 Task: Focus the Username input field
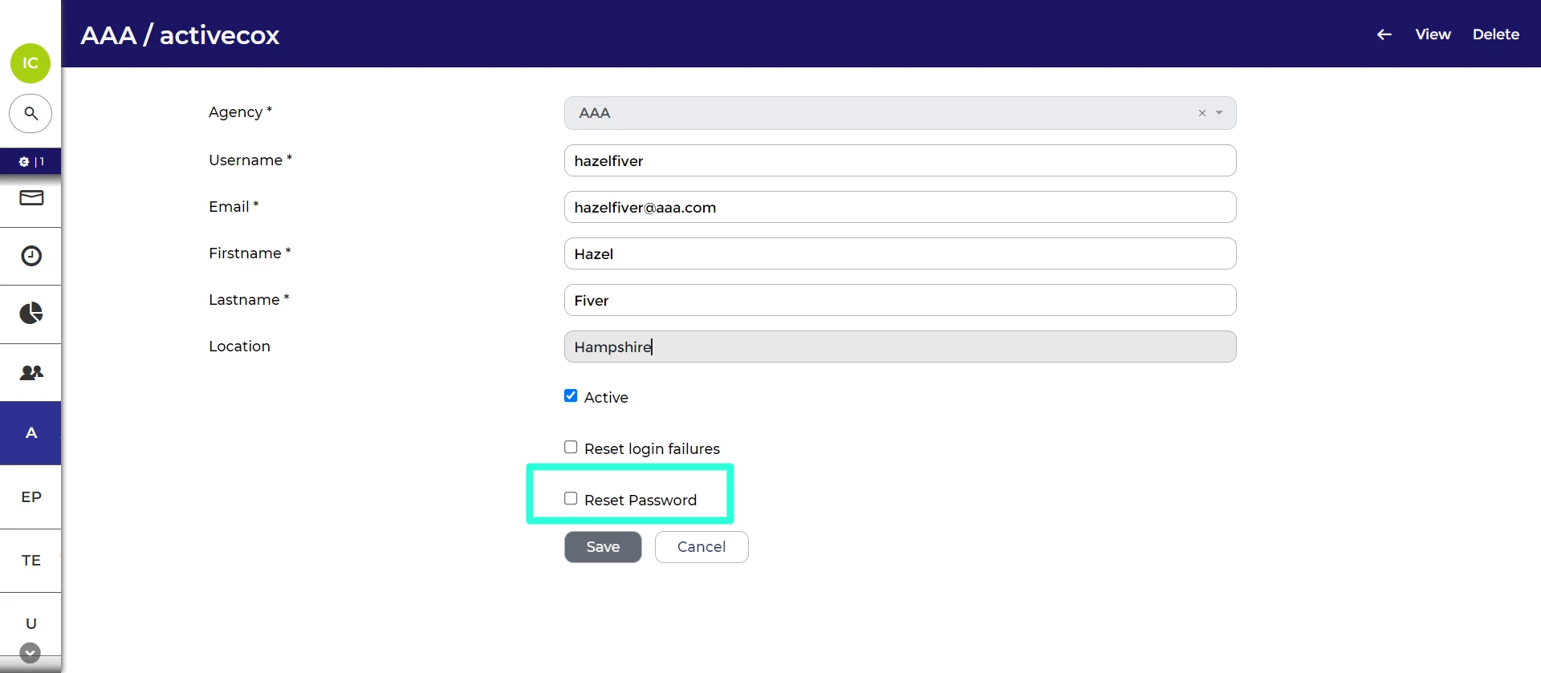[900, 160]
